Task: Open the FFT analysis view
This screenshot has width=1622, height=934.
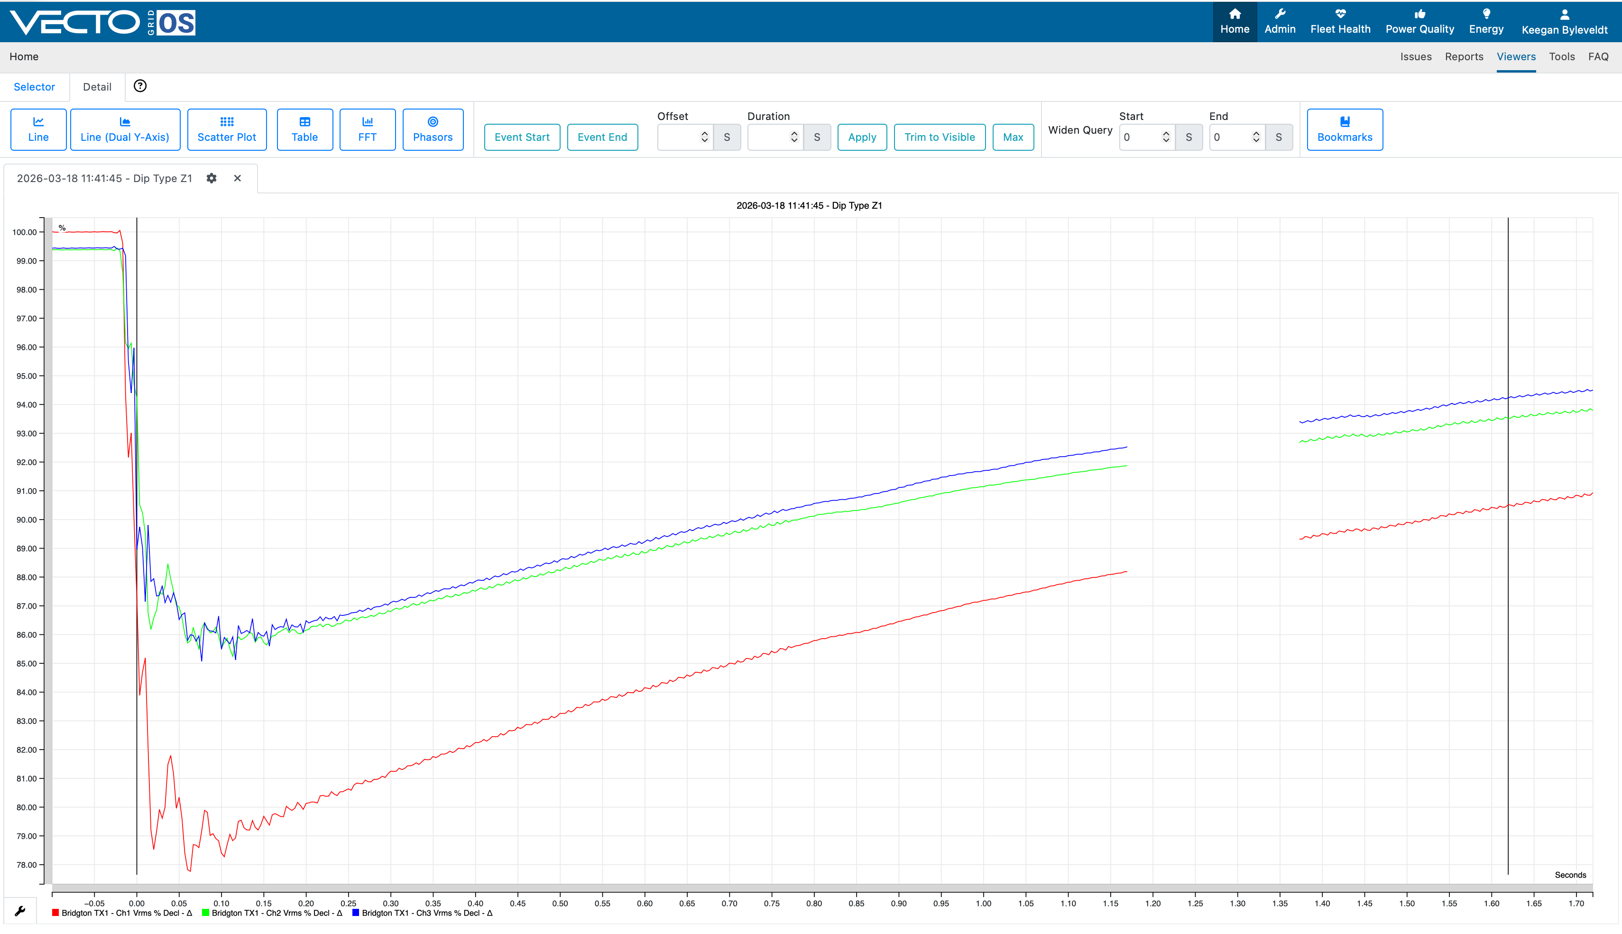Action: pyautogui.click(x=367, y=129)
